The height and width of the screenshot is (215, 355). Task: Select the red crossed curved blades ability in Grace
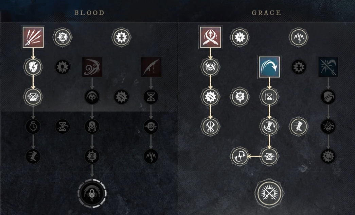(x=210, y=37)
